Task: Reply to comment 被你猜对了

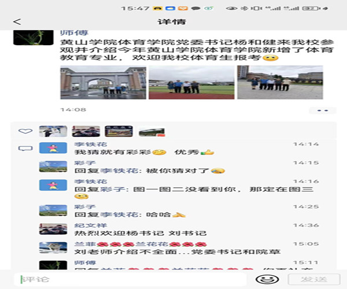Action: click(150, 171)
